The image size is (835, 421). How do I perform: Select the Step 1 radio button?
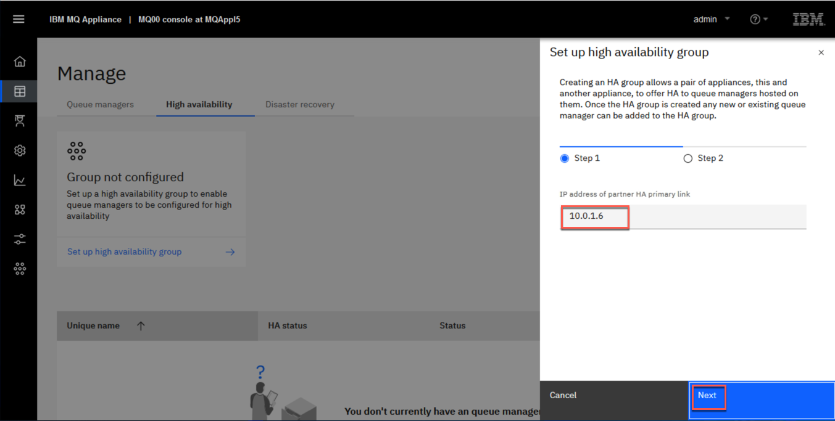coord(565,158)
